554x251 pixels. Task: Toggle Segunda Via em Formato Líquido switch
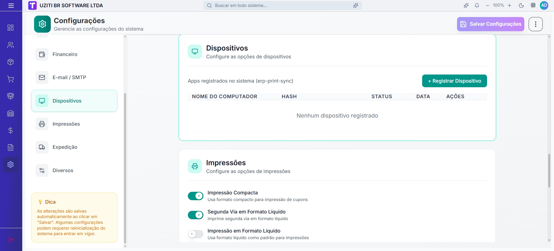(x=196, y=215)
